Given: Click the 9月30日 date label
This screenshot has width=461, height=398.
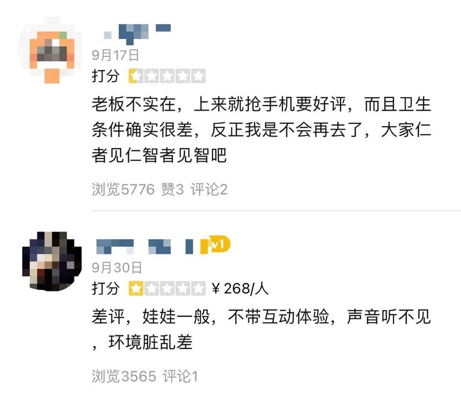Looking at the screenshot, I should 117,267.
